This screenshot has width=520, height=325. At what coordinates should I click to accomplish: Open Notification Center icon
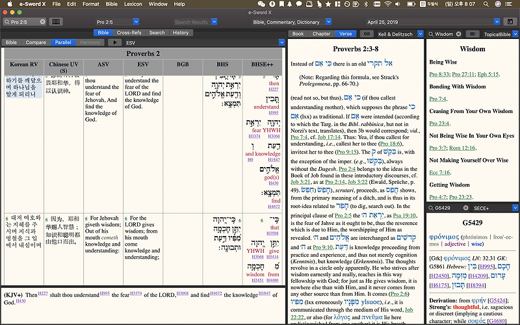click(x=509, y=4)
